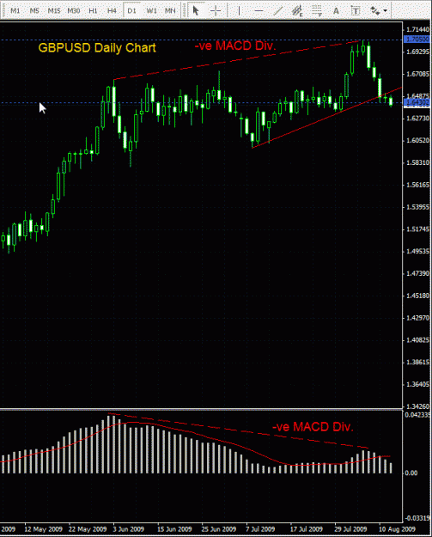Click the 25 Jun 2009 date label
This screenshot has width=432, height=537.
click(219, 529)
